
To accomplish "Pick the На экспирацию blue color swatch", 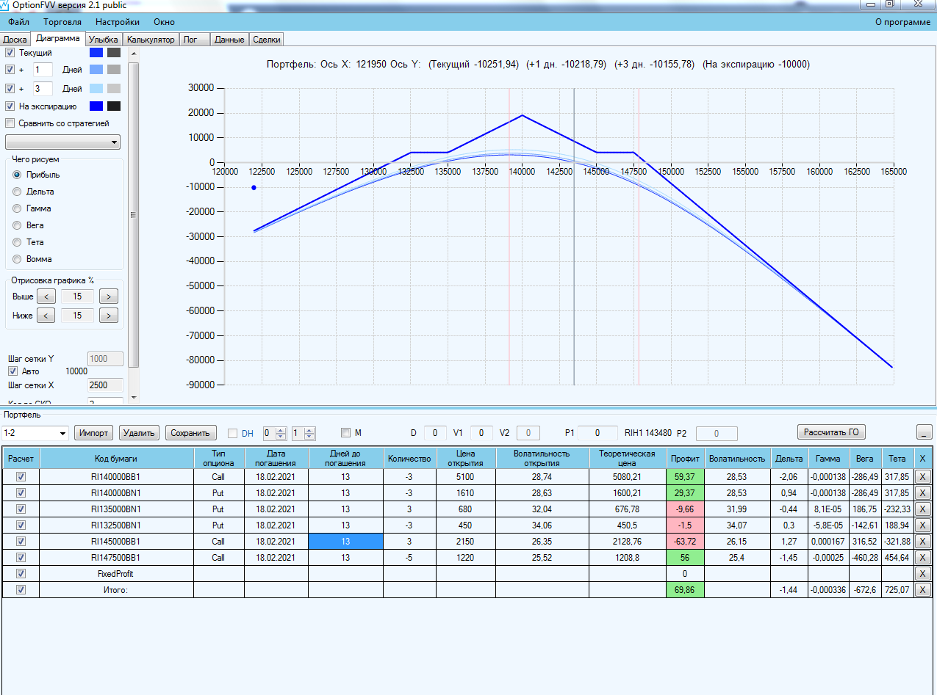I will coord(96,106).
